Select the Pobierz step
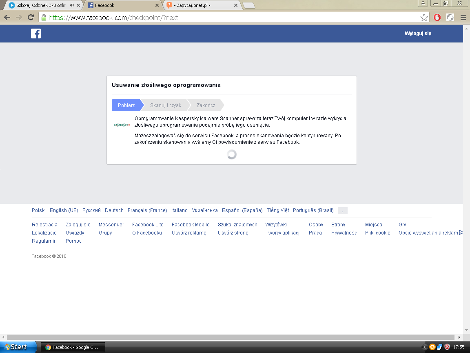 [x=126, y=105]
